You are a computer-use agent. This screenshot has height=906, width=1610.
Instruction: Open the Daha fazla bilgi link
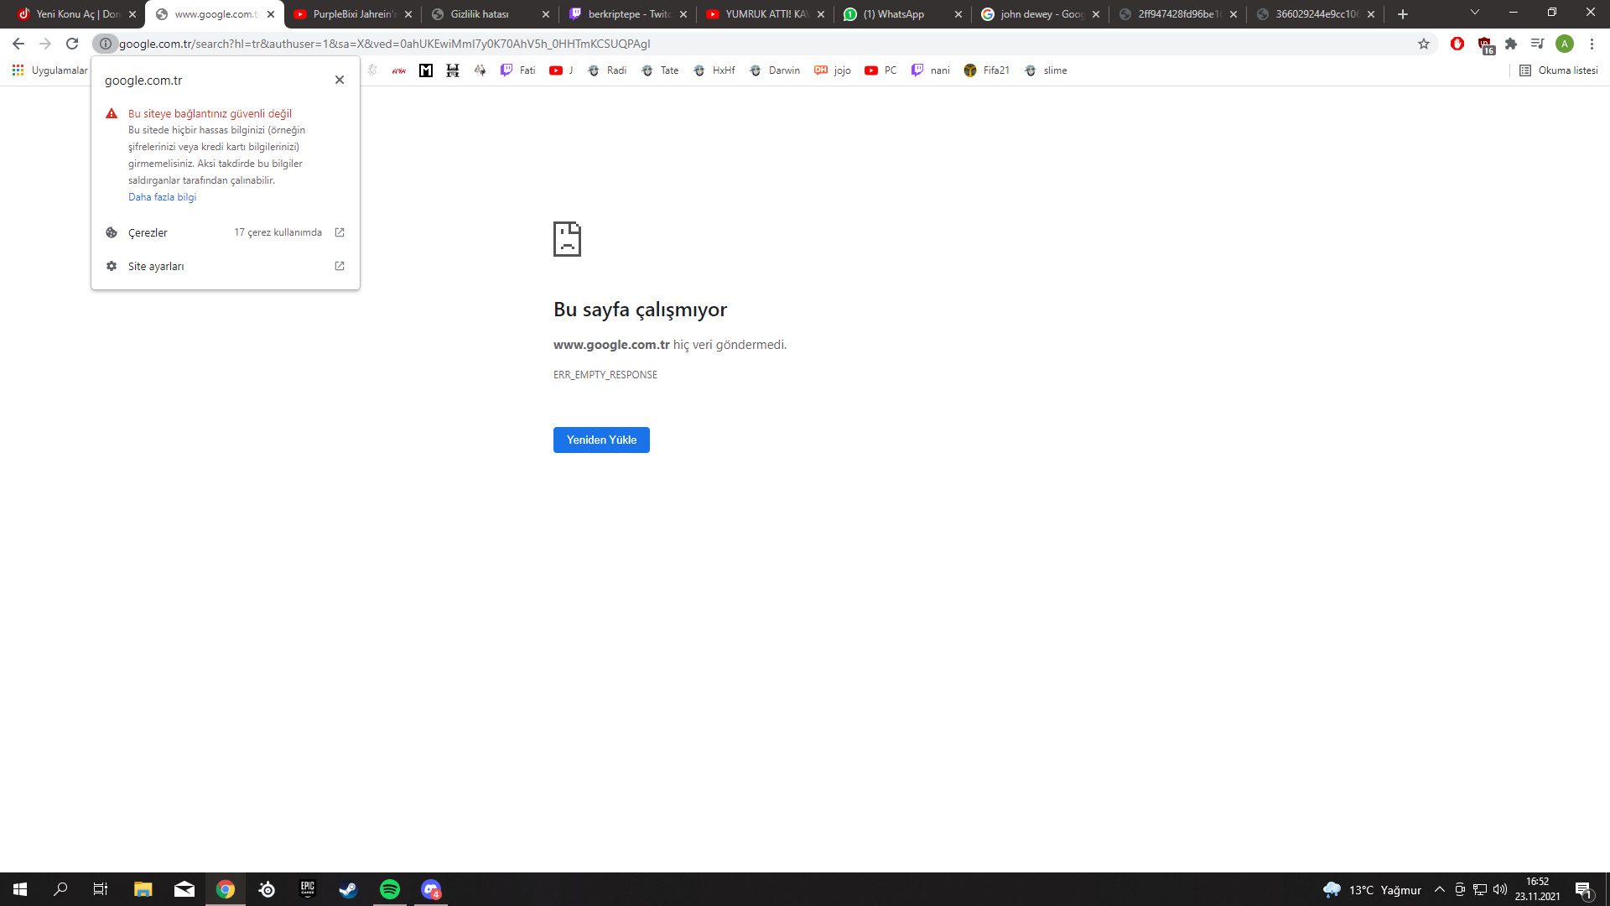162,197
